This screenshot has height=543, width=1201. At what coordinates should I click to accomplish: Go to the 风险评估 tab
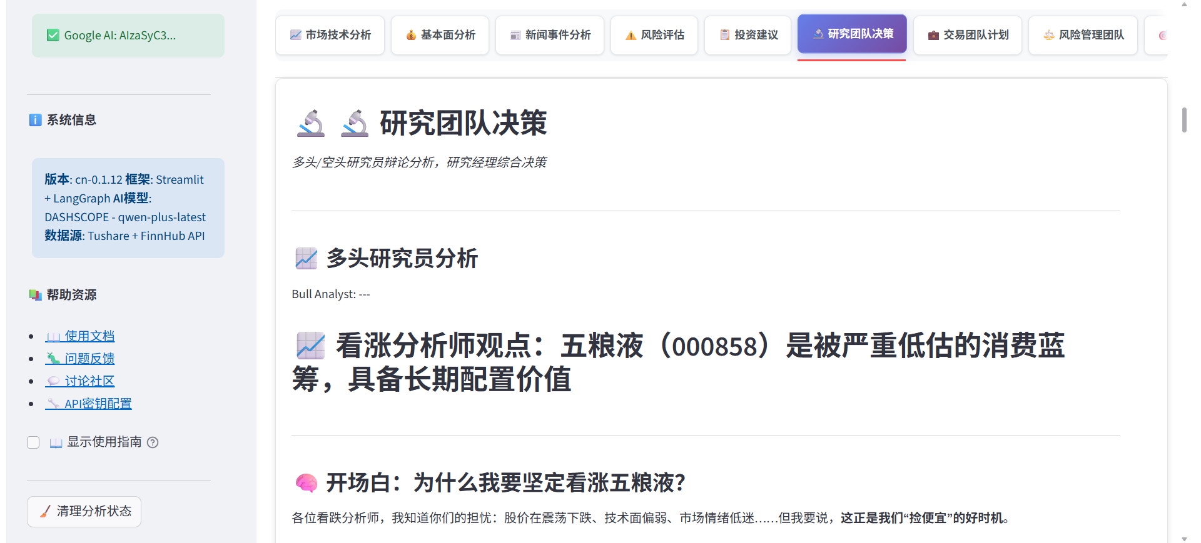tap(654, 35)
